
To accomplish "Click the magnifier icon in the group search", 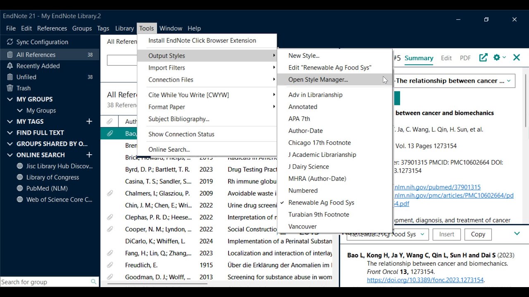I will pyautogui.click(x=93, y=282).
